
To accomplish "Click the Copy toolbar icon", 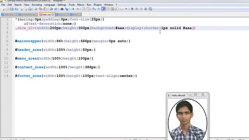I will [40, 9].
